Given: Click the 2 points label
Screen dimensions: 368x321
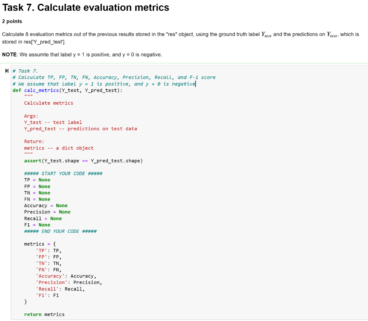Looking at the screenshot, I should (12, 21).
